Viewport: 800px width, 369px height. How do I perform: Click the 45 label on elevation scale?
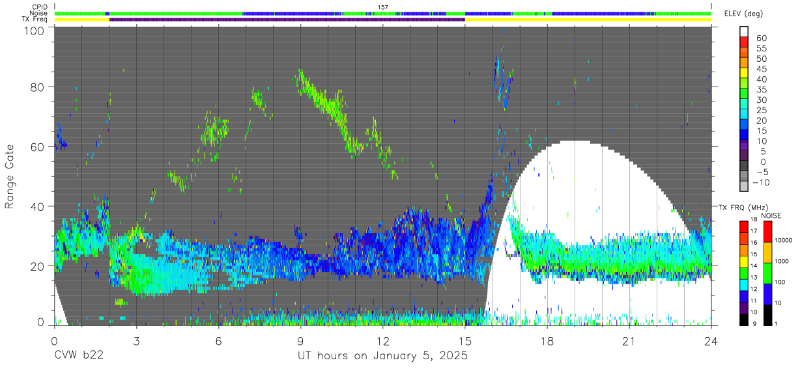761,69
